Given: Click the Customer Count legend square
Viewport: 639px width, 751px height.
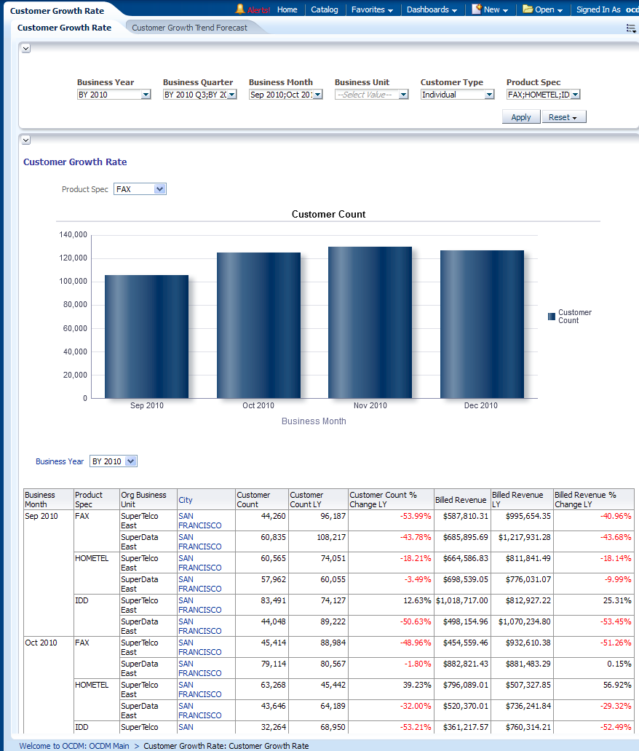Looking at the screenshot, I should (x=552, y=317).
